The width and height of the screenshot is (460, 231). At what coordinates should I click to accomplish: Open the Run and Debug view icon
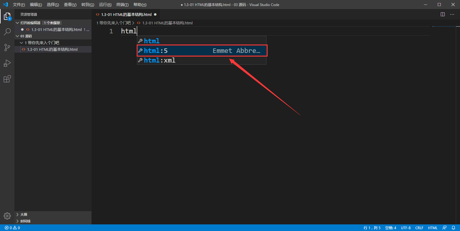7,63
